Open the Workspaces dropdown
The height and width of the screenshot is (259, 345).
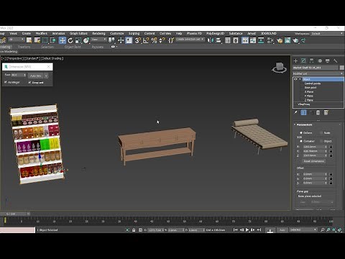coord(327,34)
